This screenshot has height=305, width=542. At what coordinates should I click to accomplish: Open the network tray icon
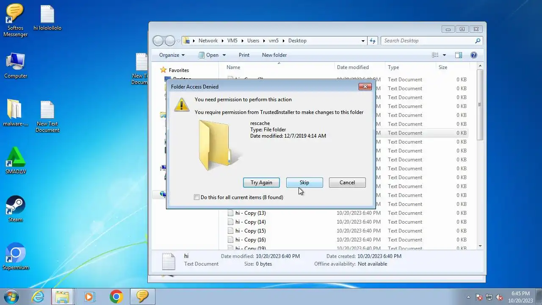tap(489, 297)
